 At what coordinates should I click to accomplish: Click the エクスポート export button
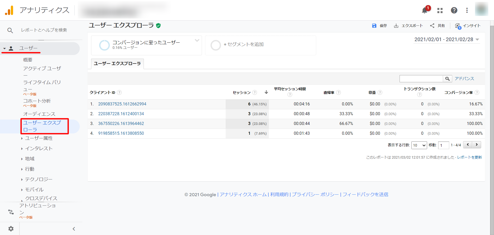click(408, 26)
